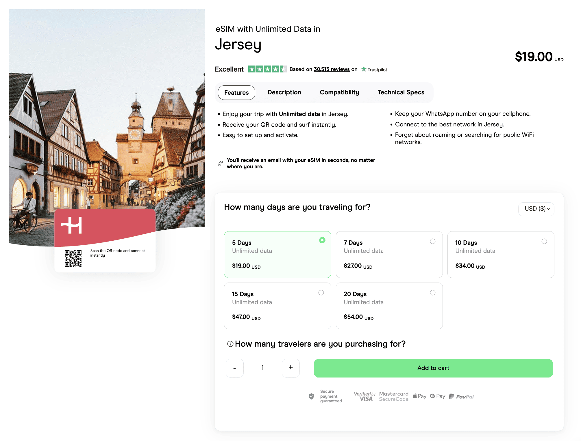Open the travelers info tooltip icon
Image resolution: width=581 pixels, height=441 pixels.
click(230, 344)
